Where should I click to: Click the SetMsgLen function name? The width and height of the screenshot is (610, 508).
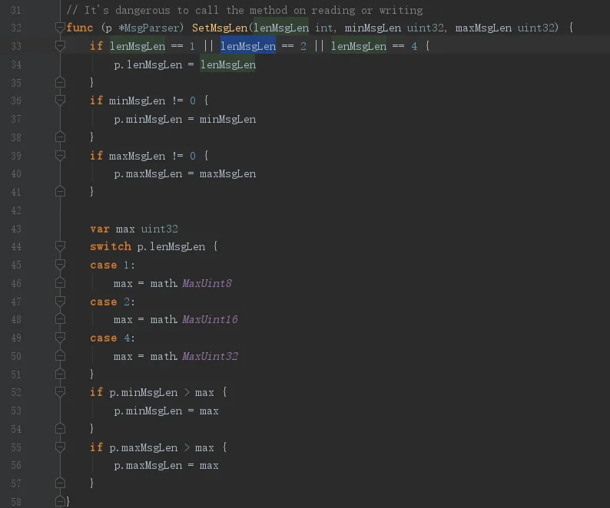coord(220,28)
